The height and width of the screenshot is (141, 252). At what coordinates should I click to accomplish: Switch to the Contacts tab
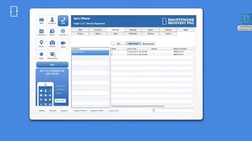point(98,30)
